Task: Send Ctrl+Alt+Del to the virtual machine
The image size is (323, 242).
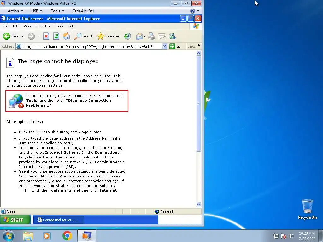Action: tap(83, 11)
